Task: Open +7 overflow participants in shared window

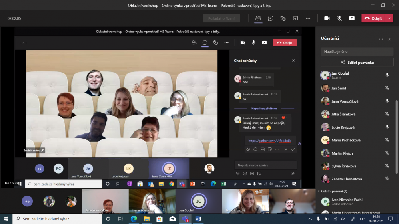Action: pyautogui.click(x=40, y=168)
